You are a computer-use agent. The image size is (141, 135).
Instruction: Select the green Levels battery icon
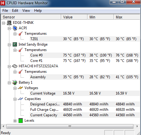click(x=21, y=121)
